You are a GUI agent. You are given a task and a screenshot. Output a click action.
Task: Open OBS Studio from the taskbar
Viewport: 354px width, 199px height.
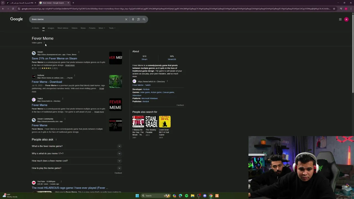199,196
